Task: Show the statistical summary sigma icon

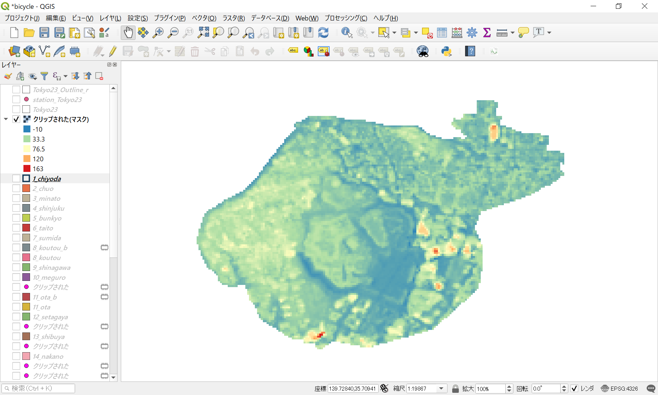Action: 487,33
